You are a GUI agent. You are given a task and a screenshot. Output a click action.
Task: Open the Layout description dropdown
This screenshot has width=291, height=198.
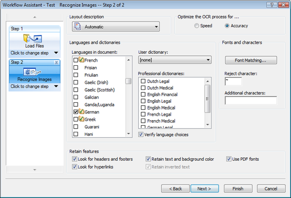(x=156, y=27)
